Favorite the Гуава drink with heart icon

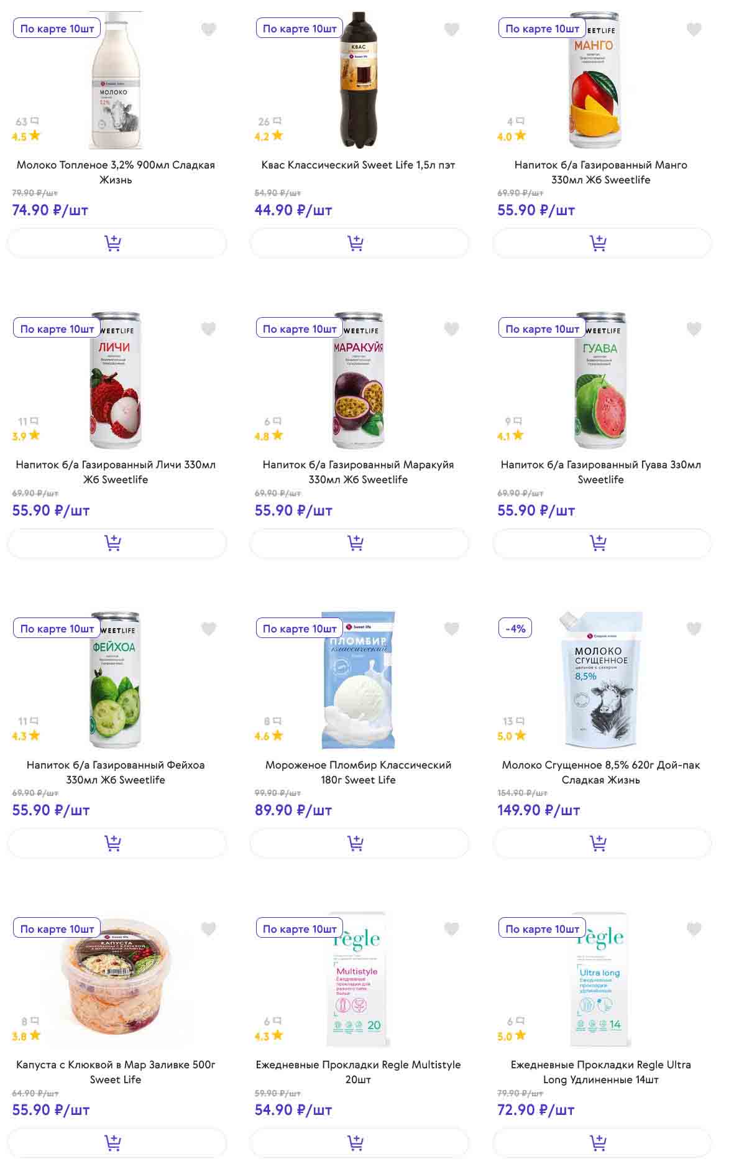point(694,329)
